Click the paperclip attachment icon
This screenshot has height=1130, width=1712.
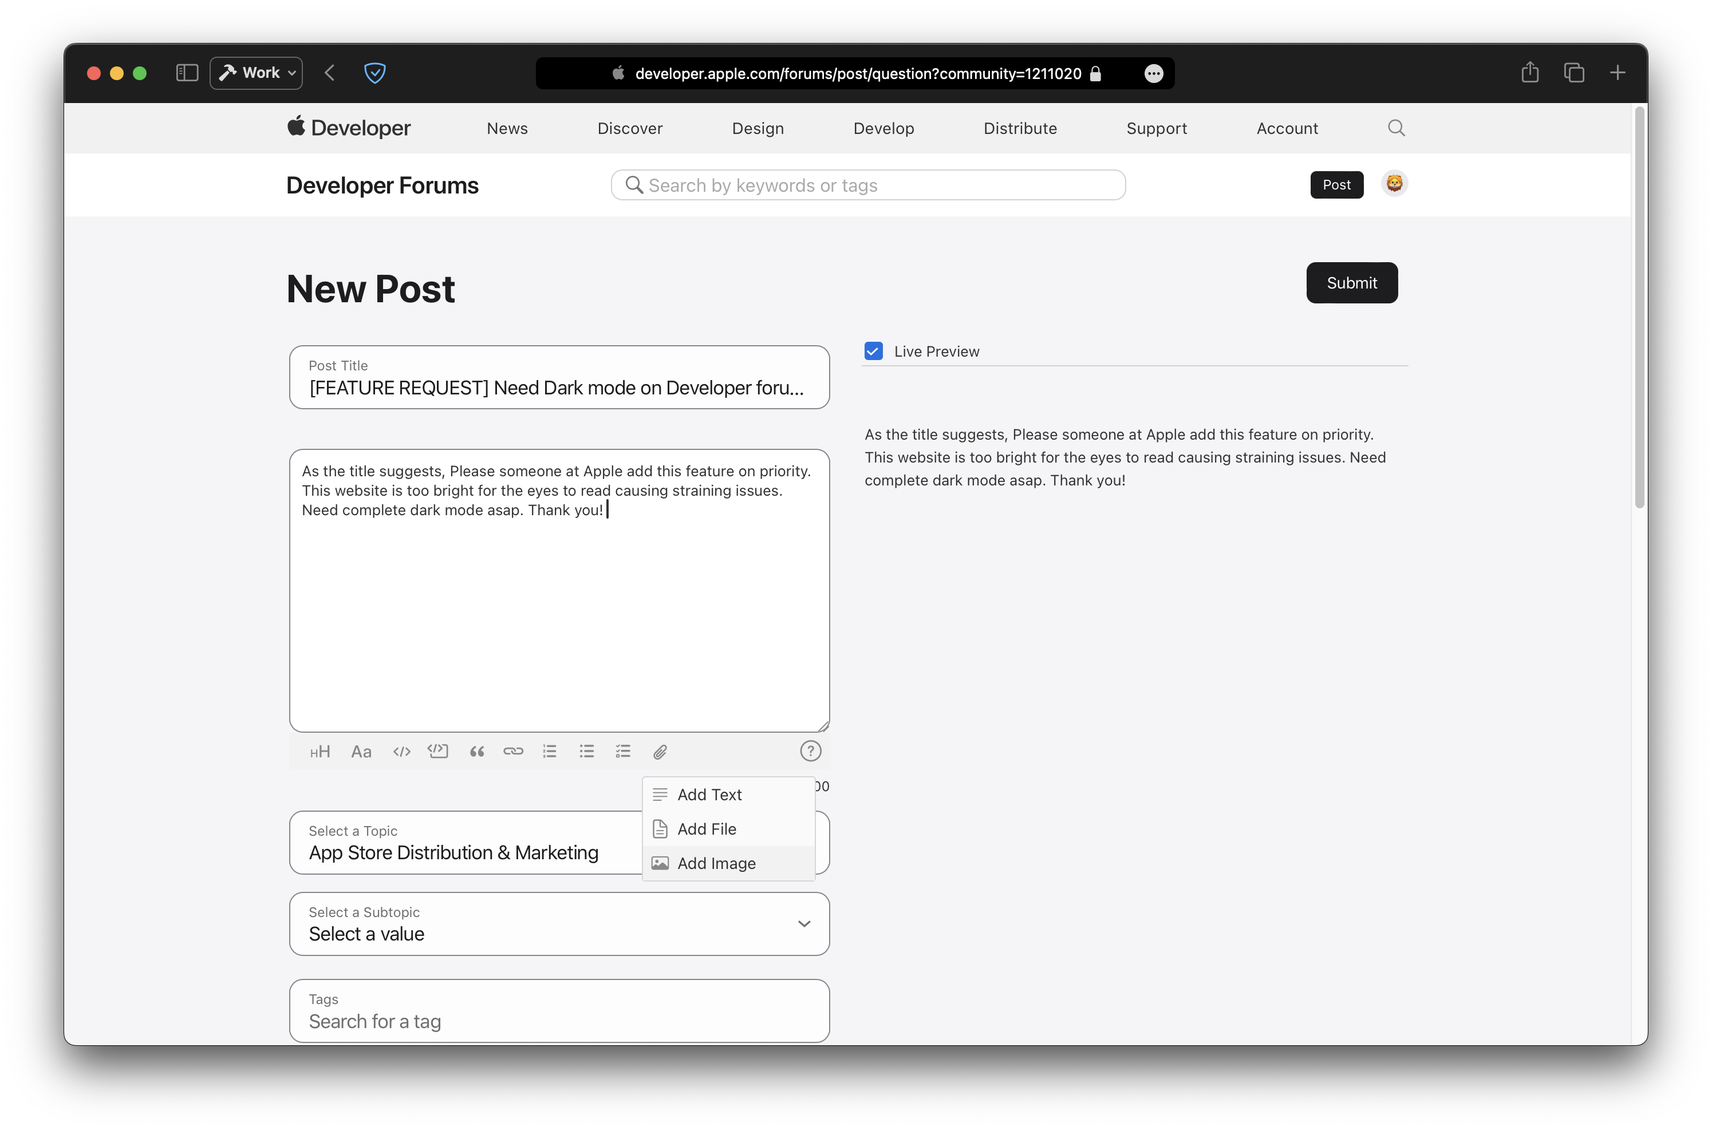click(x=660, y=752)
